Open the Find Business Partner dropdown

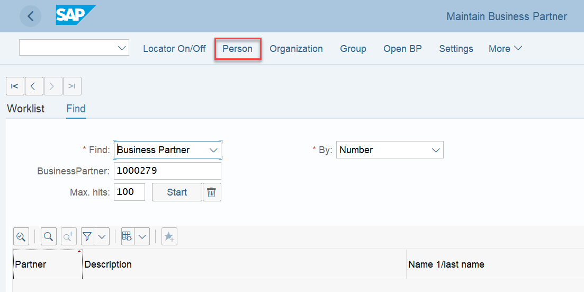[x=213, y=150]
